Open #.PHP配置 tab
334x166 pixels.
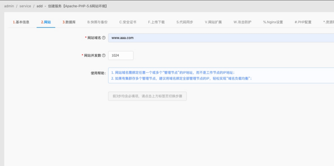pos(303,22)
